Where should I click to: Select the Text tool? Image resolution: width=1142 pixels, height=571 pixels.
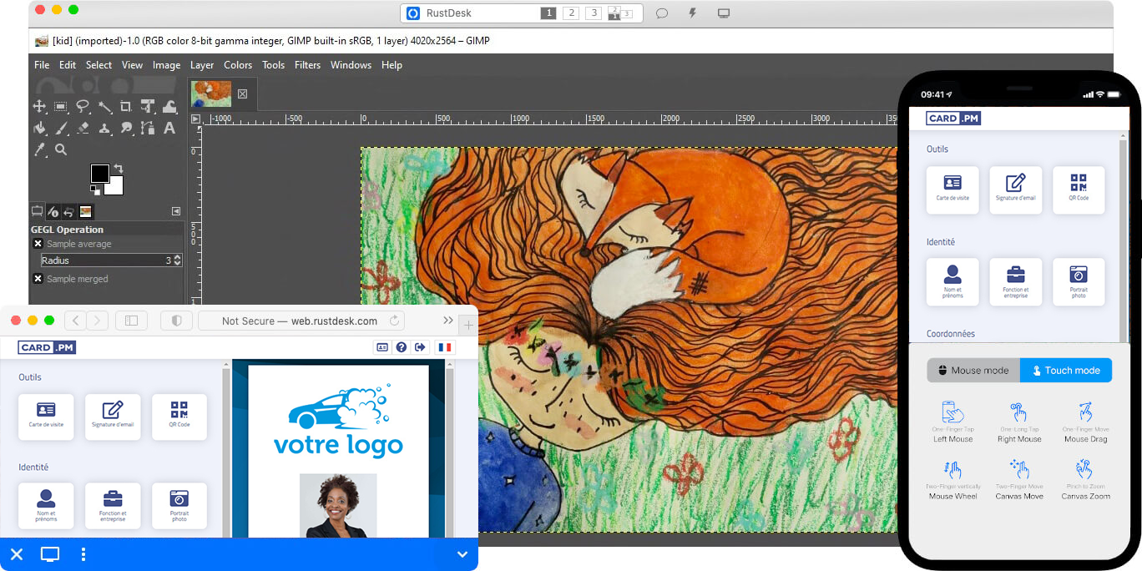[169, 128]
